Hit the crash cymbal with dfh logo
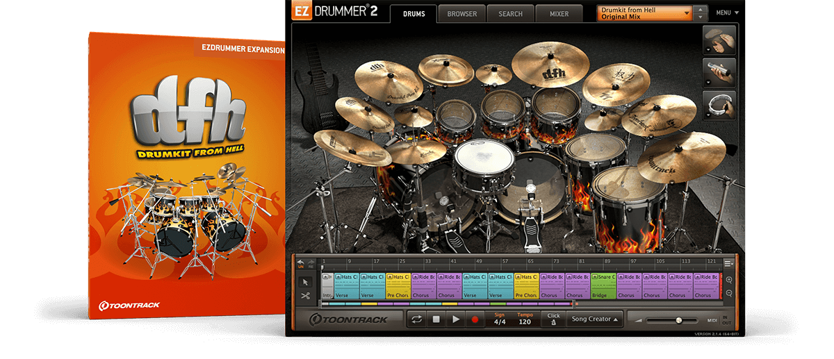The width and height of the screenshot is (834, 359). pos(550,64)
